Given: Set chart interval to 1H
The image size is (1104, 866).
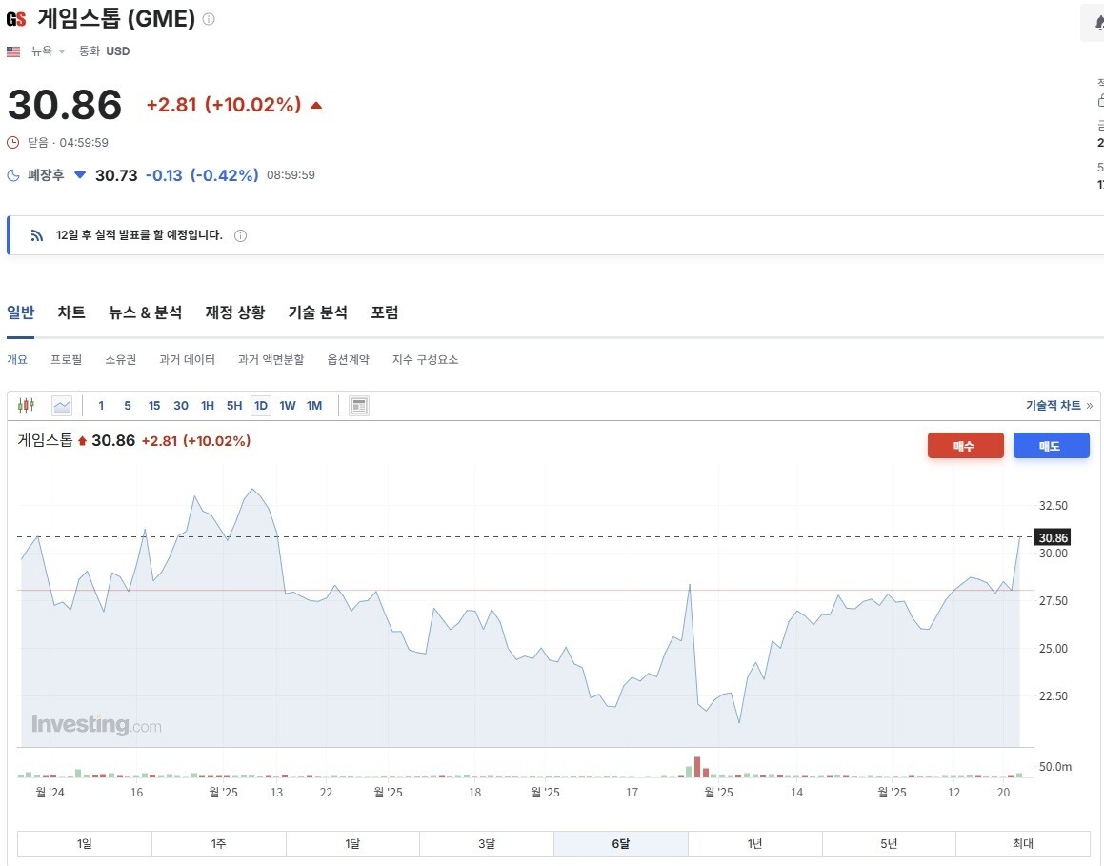Looking at the screenshot, I should click(x=208, y=406).
